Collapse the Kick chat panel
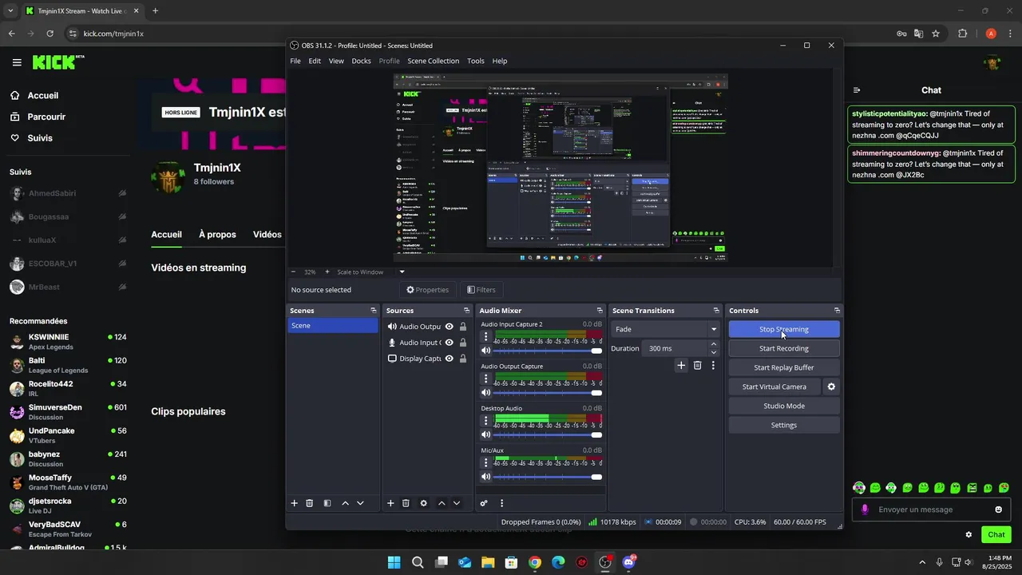Screen dimensions: 1022x575 coord(857,90)
